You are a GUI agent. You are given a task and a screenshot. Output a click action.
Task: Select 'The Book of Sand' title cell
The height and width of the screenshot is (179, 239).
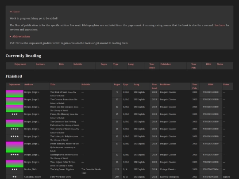[65, 94]
